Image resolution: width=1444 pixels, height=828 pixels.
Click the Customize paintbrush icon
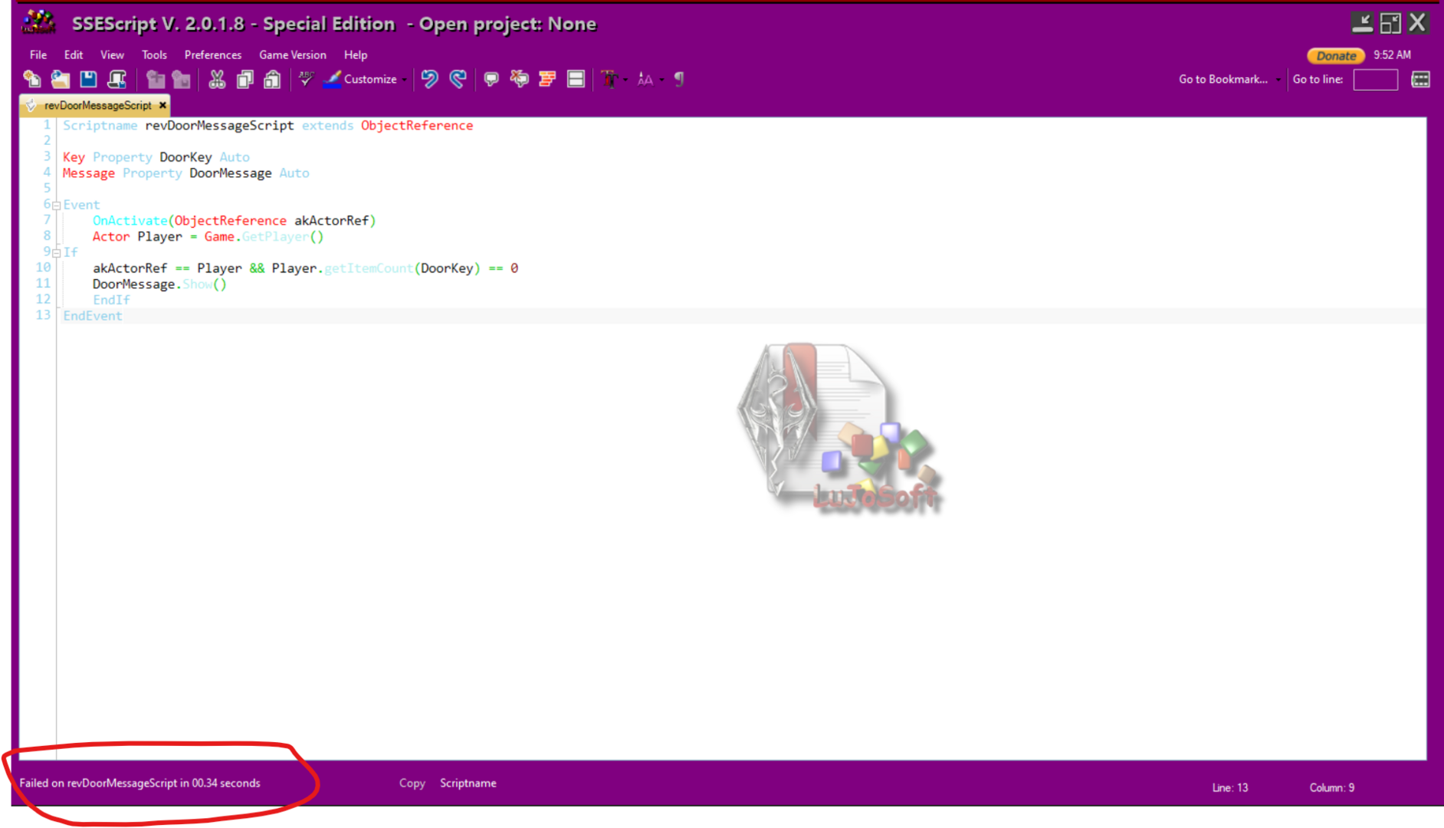click(332, 79)
